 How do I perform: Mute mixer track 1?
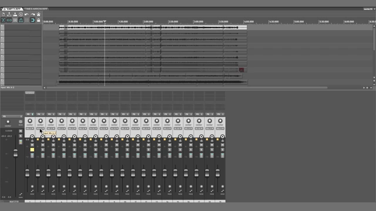32,145
